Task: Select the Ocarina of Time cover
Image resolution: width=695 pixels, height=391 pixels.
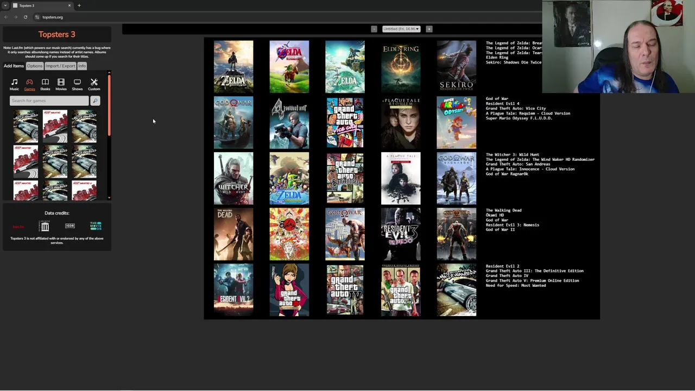Action: (289, 67)
